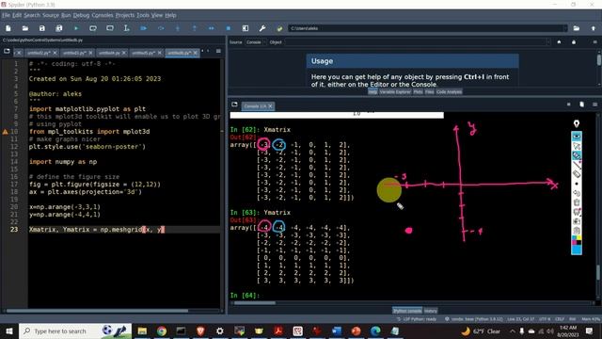Open file using toolbar folder icon
Viewport: 602px width, 339px height.
(x=25, y=28)
